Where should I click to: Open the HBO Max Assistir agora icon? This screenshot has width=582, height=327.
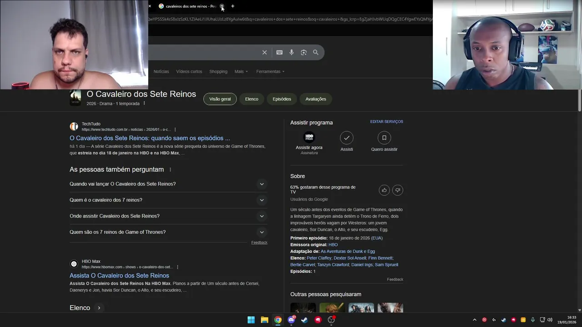coord(309,137)
